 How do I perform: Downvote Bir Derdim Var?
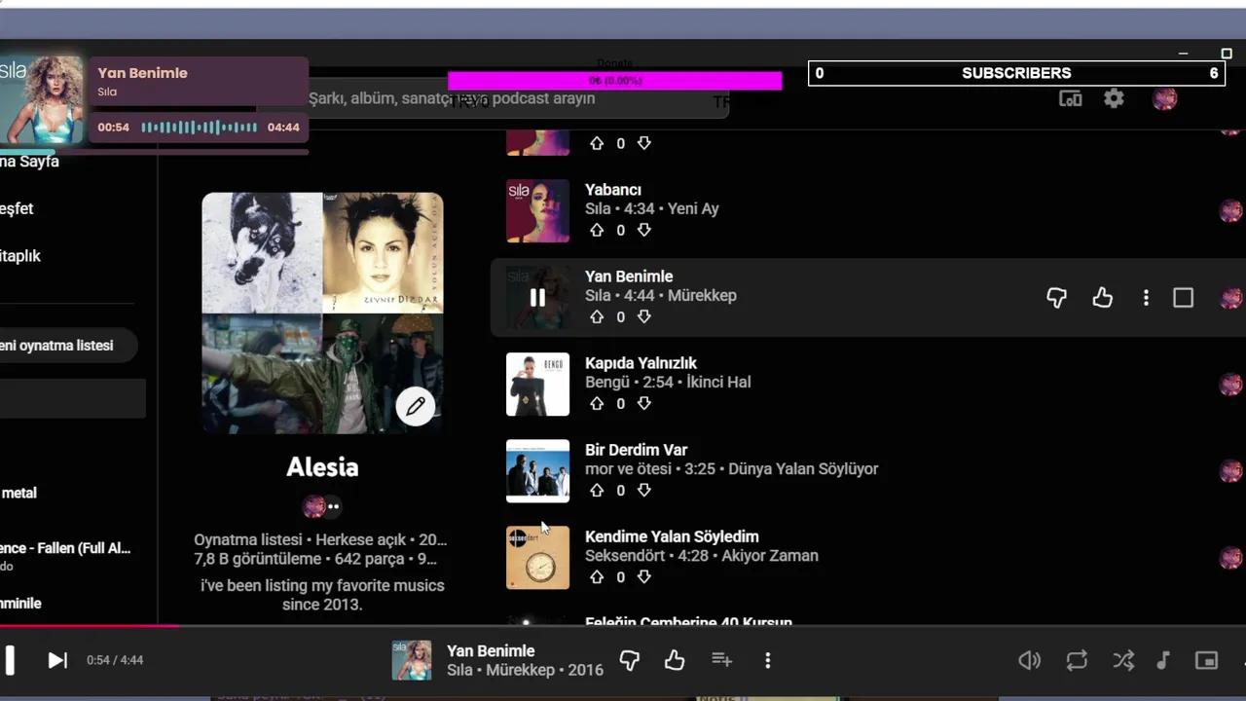[x=643, y=491]
